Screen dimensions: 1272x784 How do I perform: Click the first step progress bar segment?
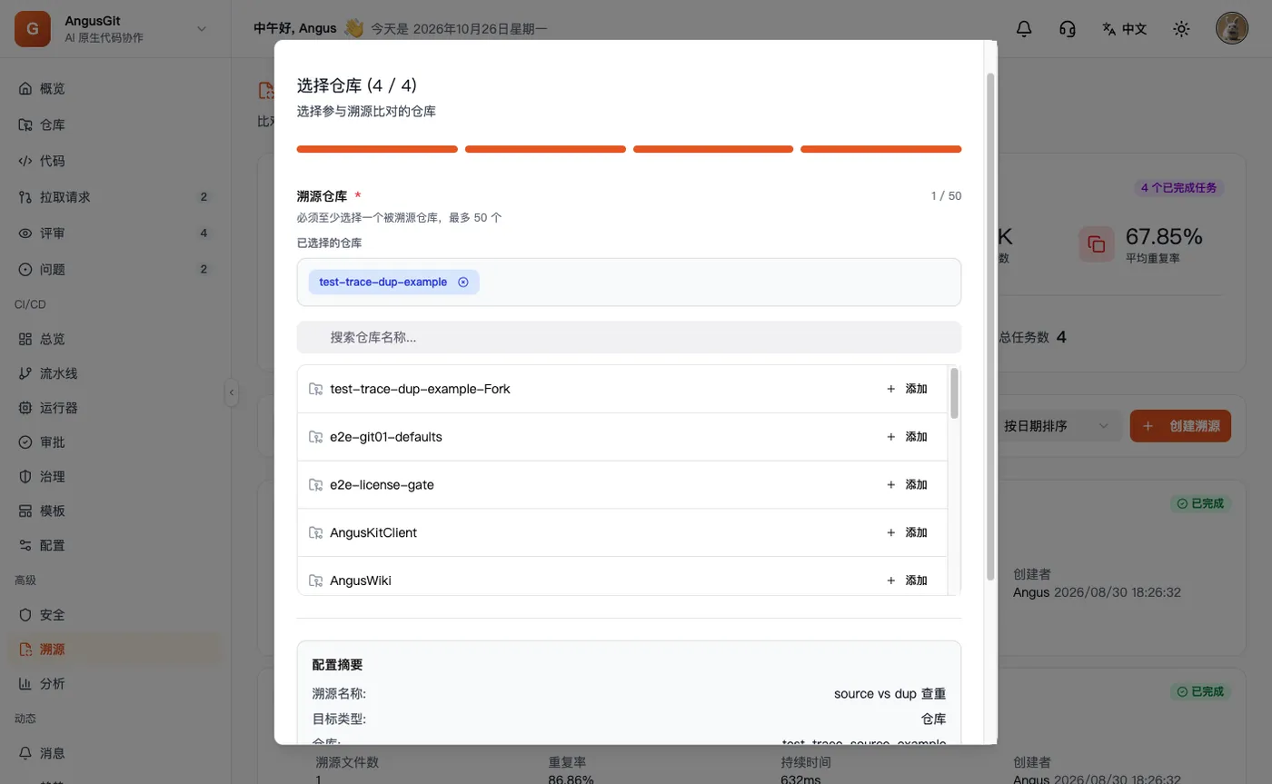coord(377,149)
